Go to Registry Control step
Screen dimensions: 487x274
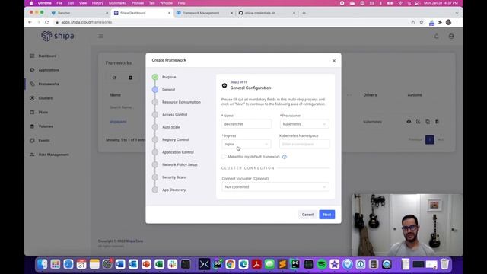point(175,140)
